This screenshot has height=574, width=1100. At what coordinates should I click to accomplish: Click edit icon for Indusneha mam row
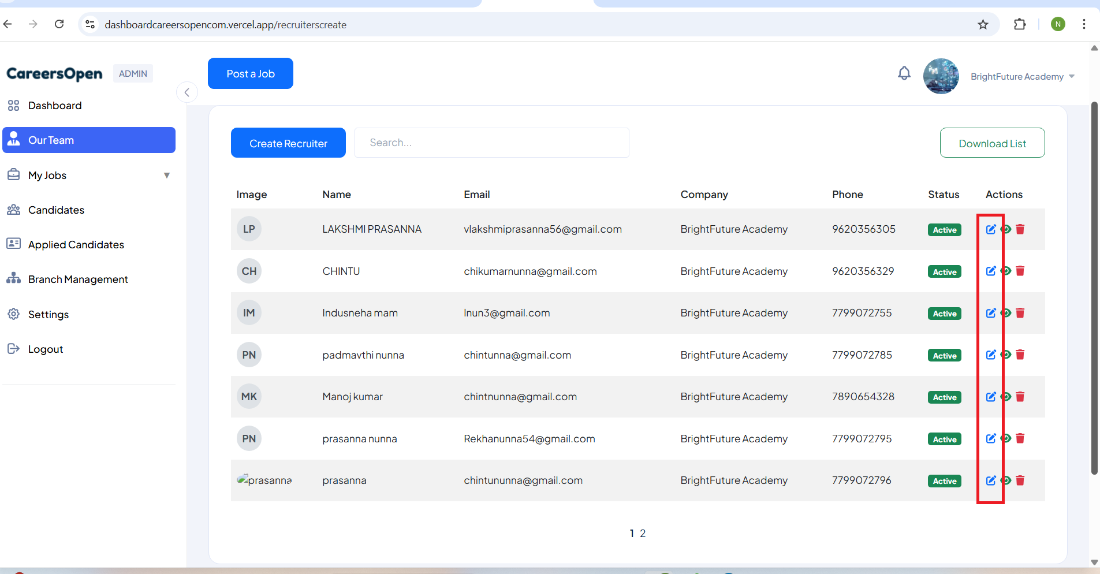coord(990,313)
